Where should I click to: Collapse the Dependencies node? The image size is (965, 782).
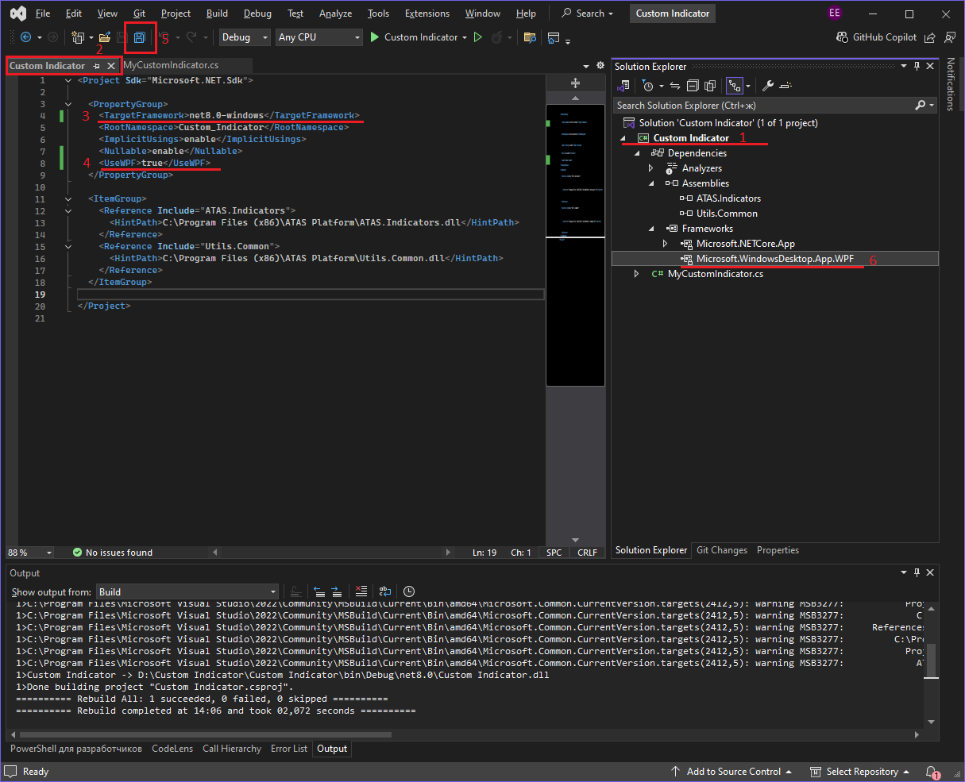(x=638, y=153)
